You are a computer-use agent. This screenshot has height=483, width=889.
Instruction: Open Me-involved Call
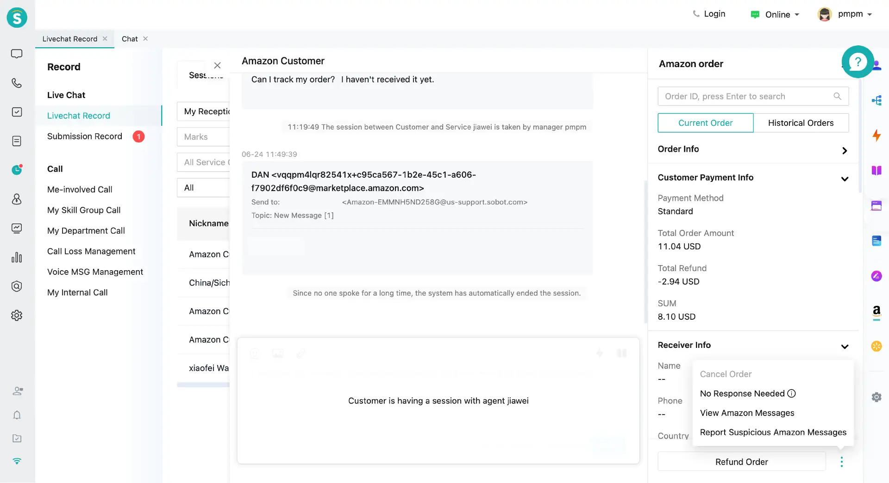pyautogui.click(x=80, y=190)
